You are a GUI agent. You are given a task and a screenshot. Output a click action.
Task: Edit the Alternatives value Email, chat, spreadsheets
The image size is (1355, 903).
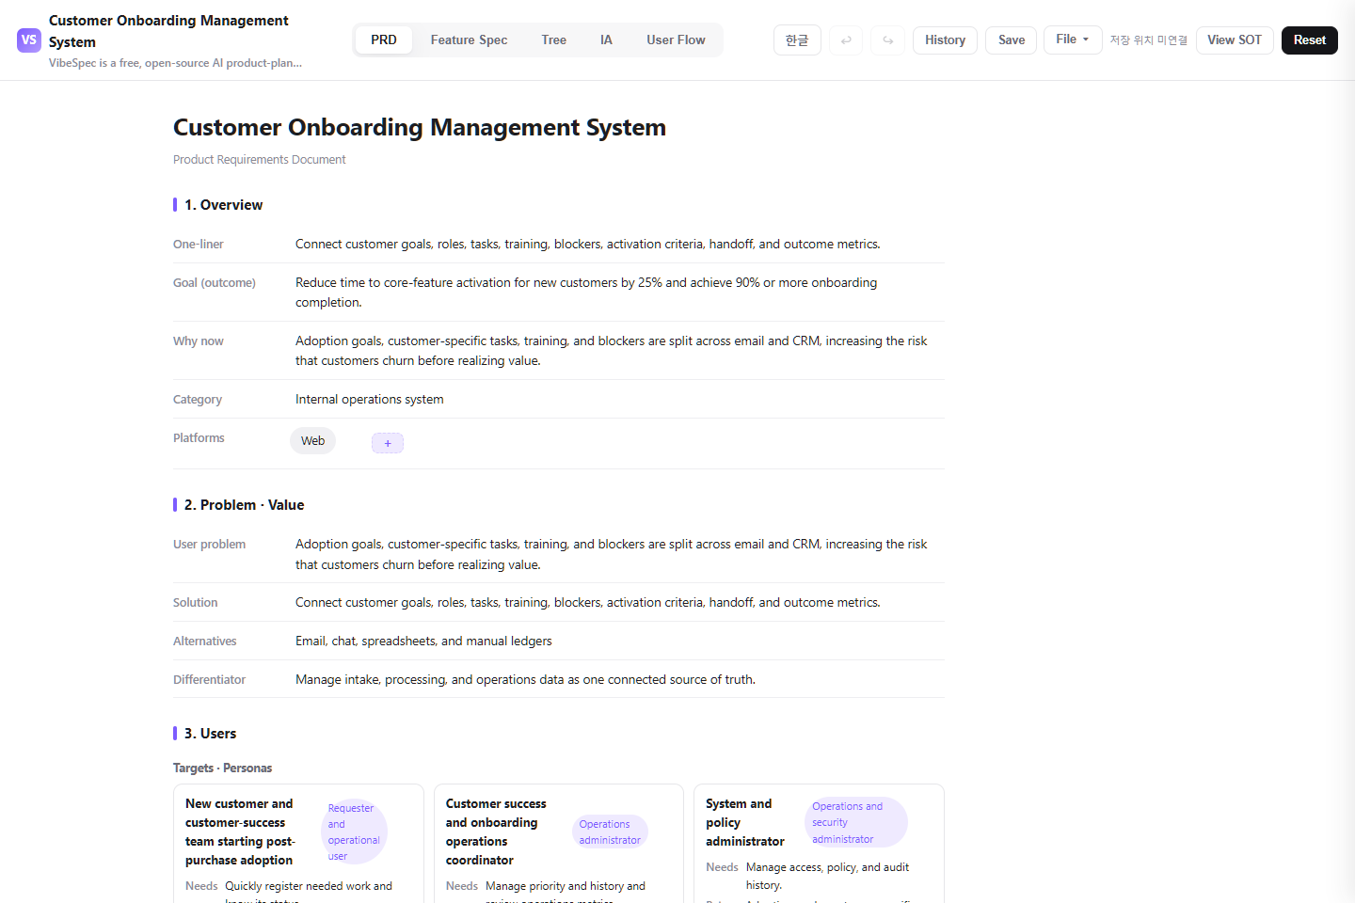click(x=423, y=642)
